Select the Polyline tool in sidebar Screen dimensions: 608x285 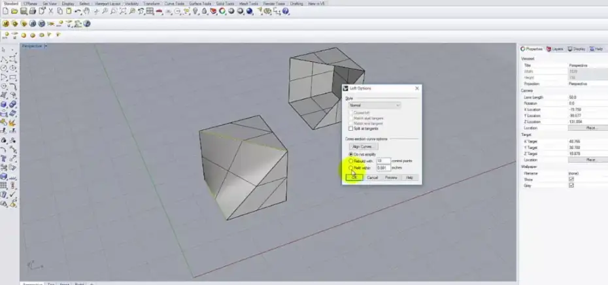[4, 59]
